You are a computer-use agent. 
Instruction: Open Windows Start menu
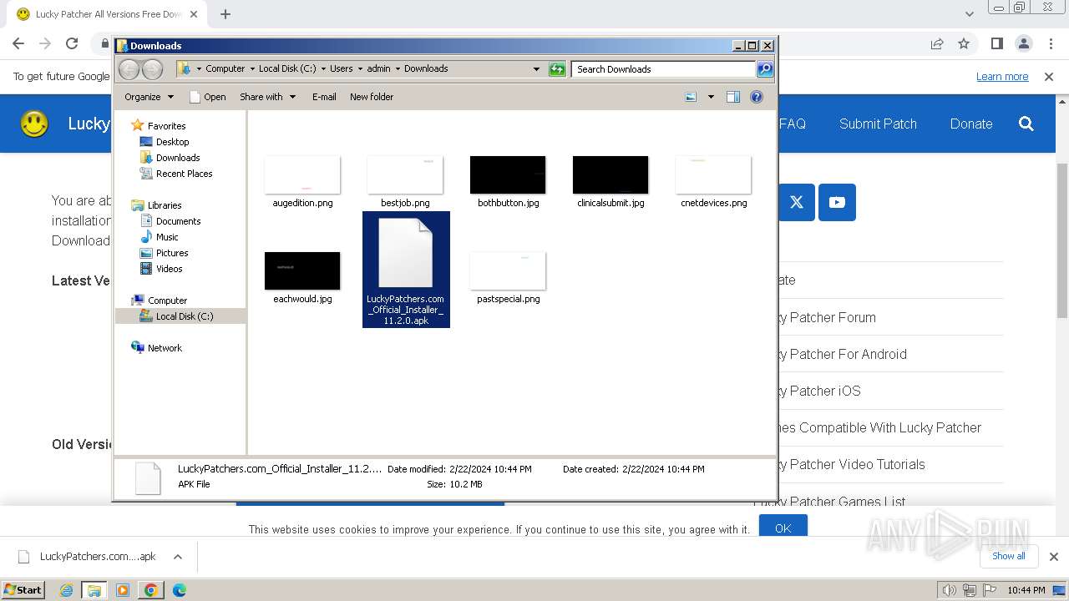click(23, 589)
